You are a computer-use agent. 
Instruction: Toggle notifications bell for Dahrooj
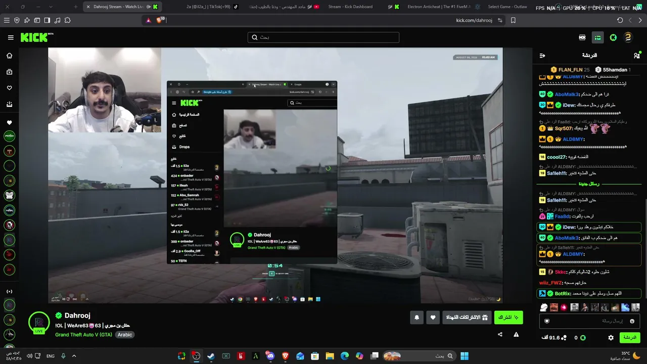[x=417, y=317]
